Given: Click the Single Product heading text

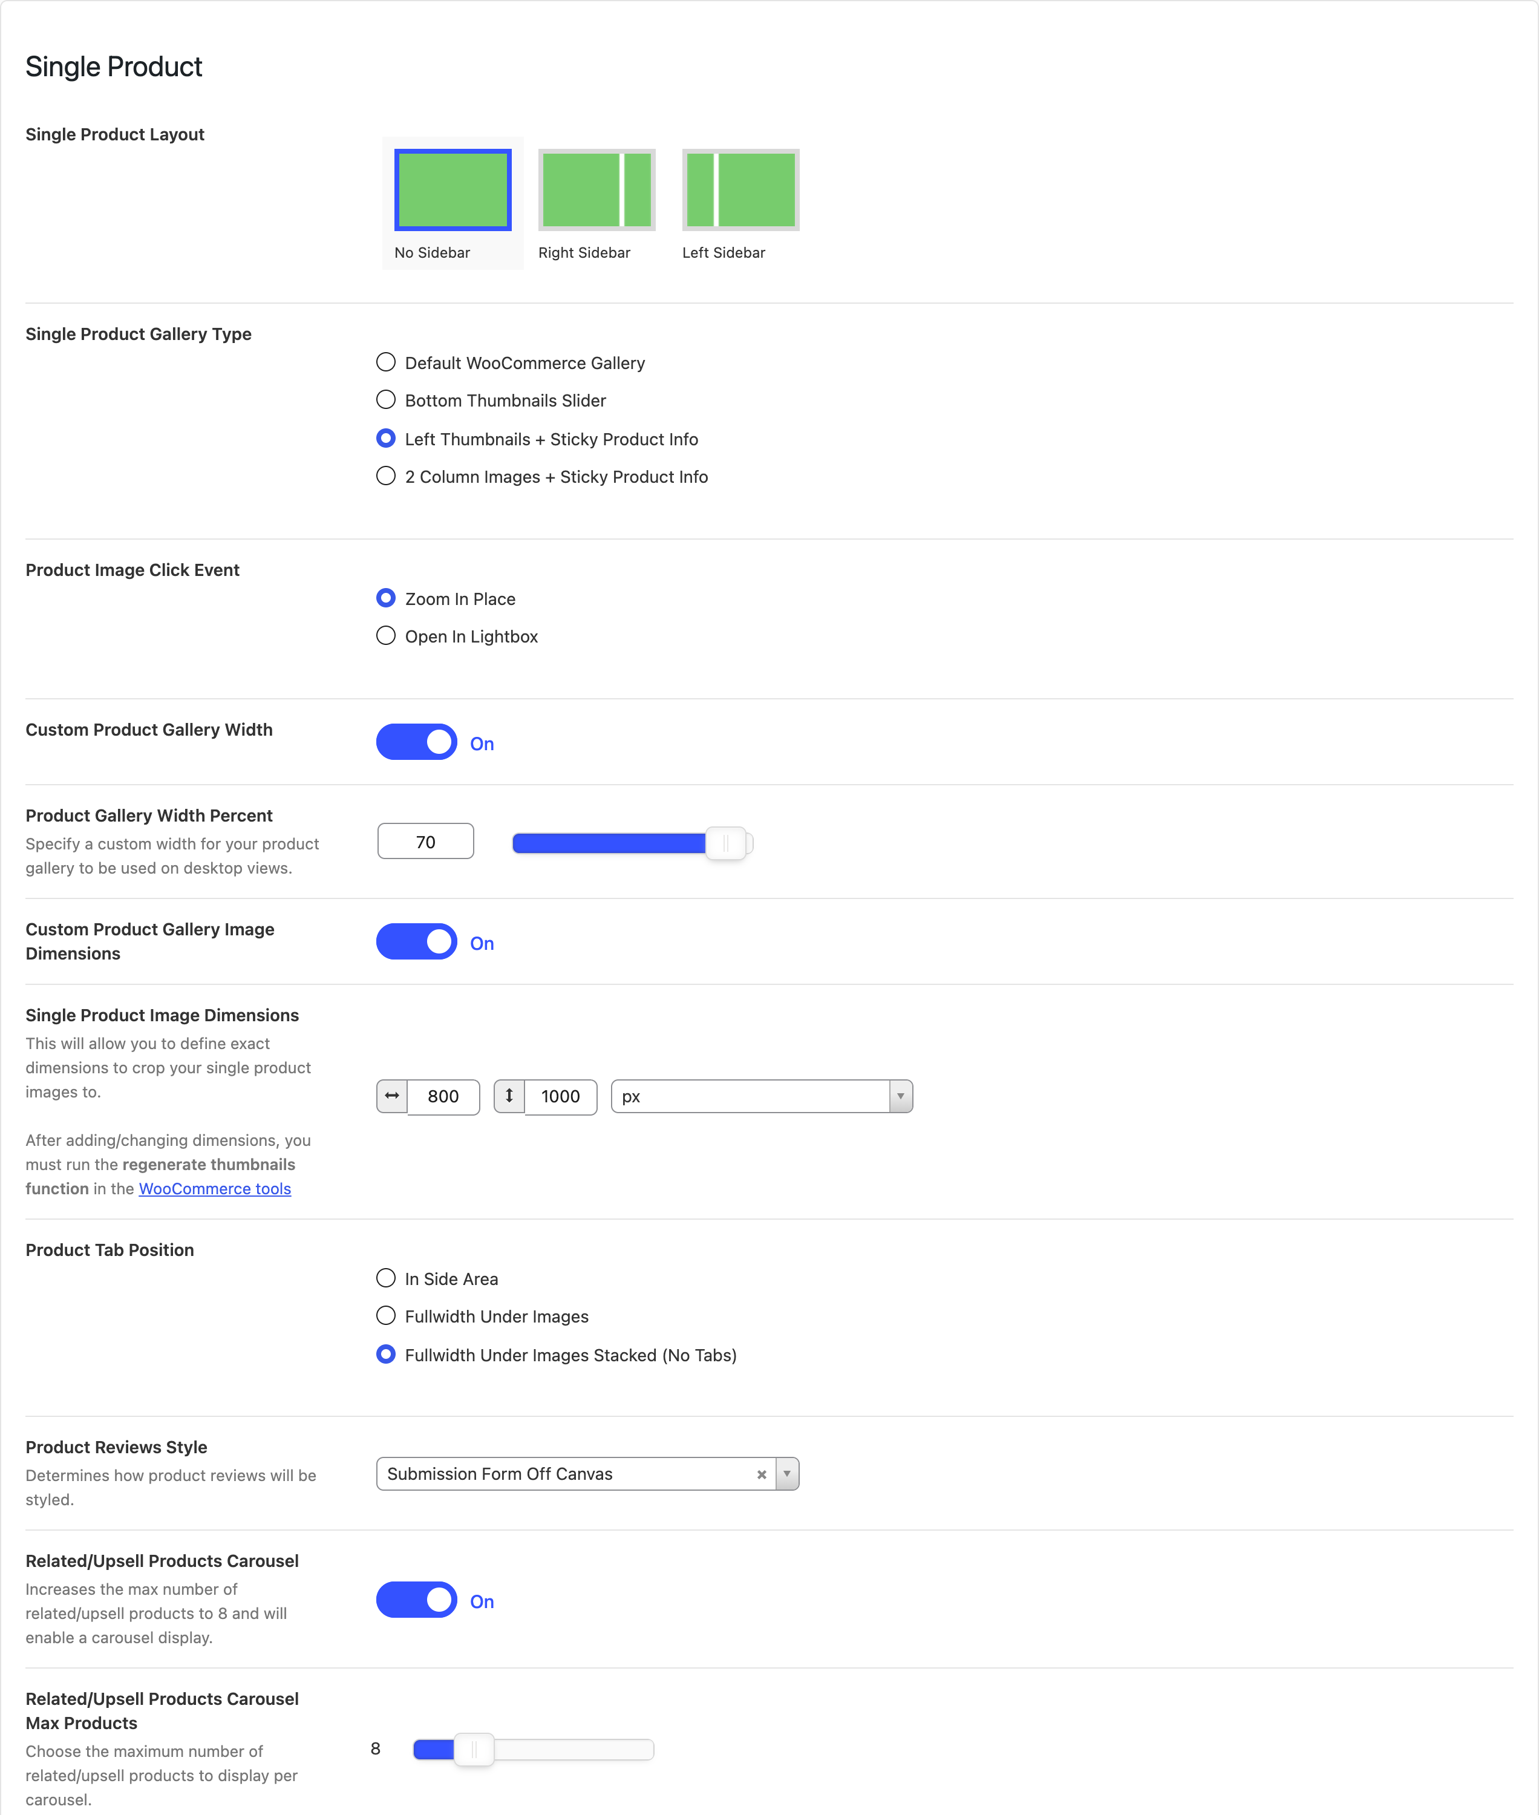Looking at the screenshot, I should (113, 67).
